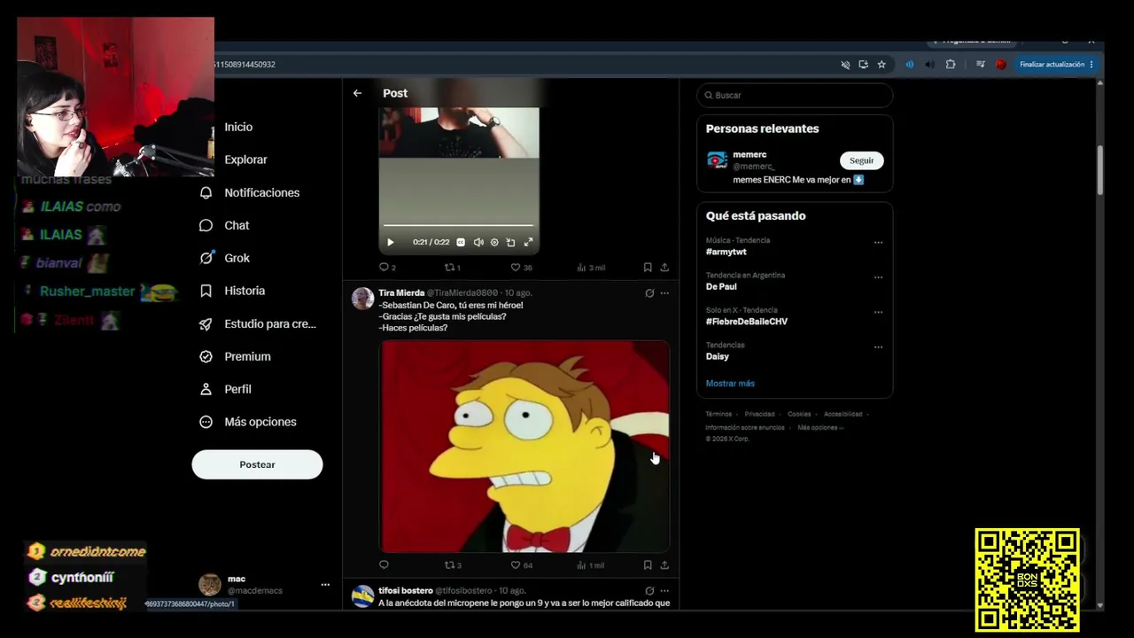Click Mostrar más under trends
Screen dimensions: 1134x638
[730, 384]
